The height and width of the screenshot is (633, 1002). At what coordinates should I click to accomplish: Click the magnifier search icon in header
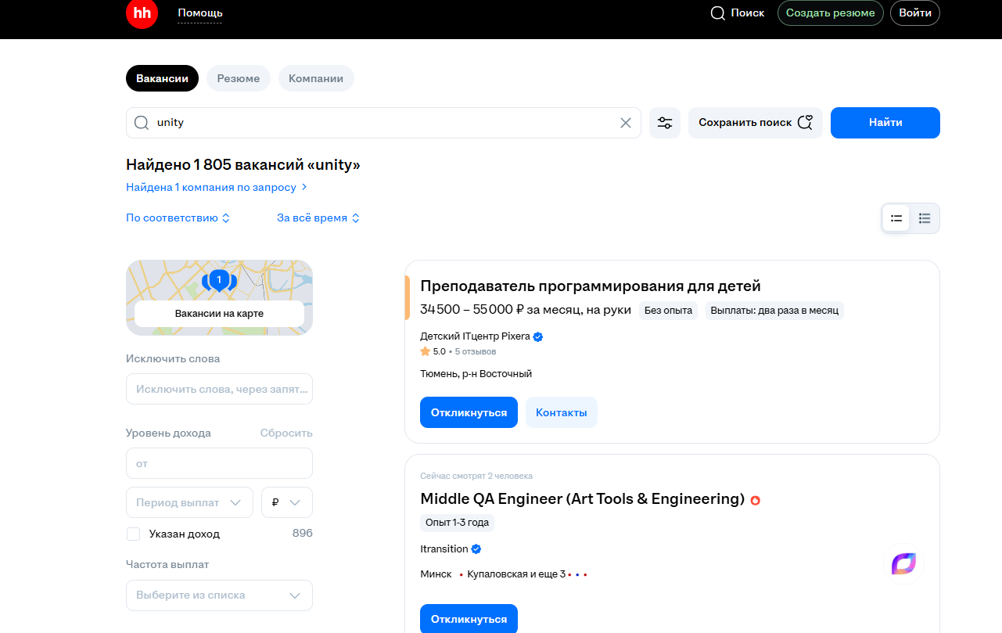717,13
